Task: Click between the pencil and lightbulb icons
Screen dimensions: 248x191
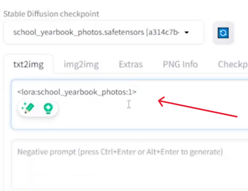Action: point(39,109)
